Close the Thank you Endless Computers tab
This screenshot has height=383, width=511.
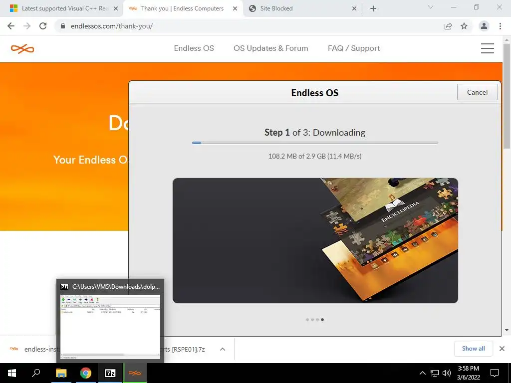click(235, 9)
